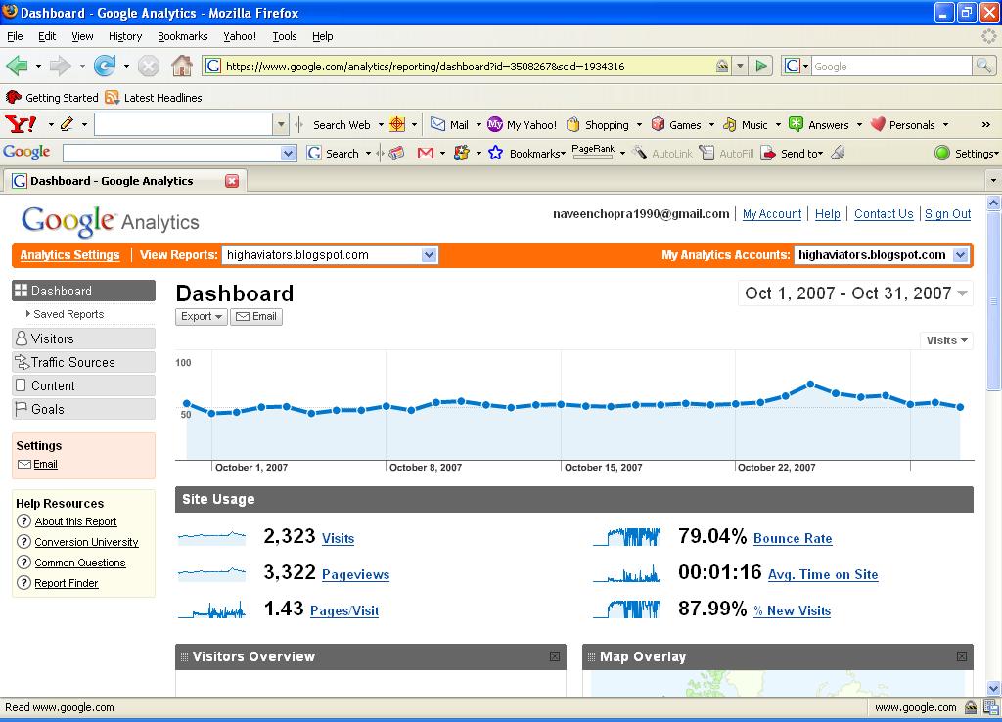1002x722 pixels.
Task: Open the Bounce Rate report link
Action: [793, 539]
